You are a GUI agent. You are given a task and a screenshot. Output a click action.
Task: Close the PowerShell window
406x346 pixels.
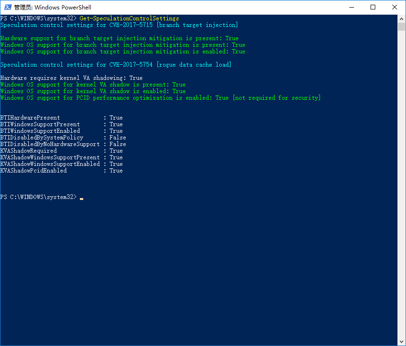point(395,7)
